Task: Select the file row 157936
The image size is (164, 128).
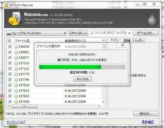Action: point(54,102)
